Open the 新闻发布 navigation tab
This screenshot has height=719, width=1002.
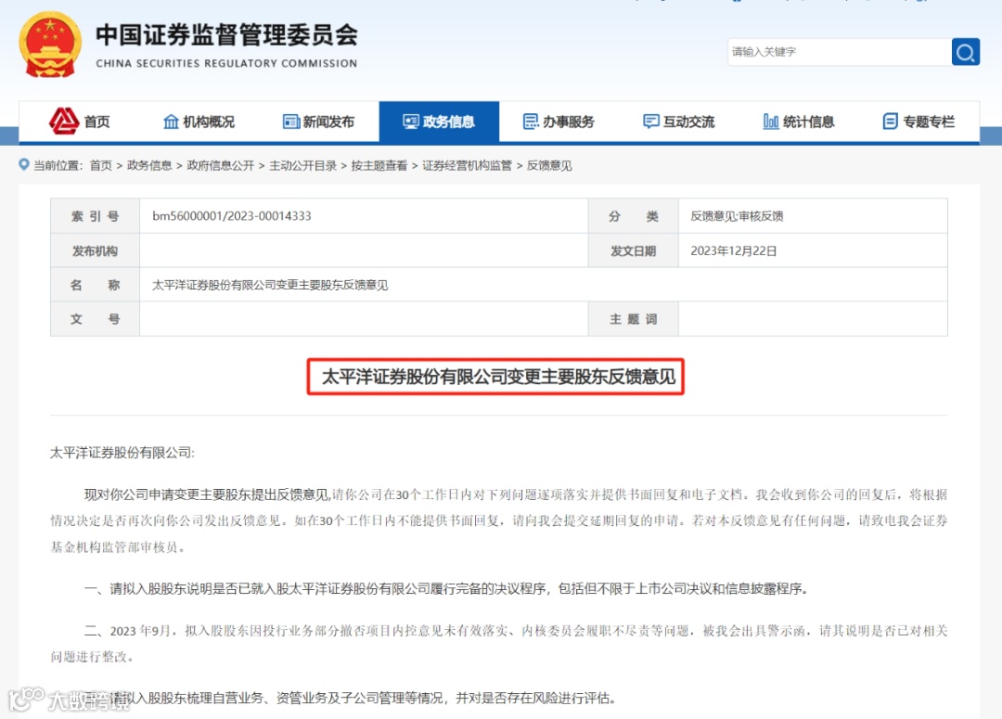319,122
